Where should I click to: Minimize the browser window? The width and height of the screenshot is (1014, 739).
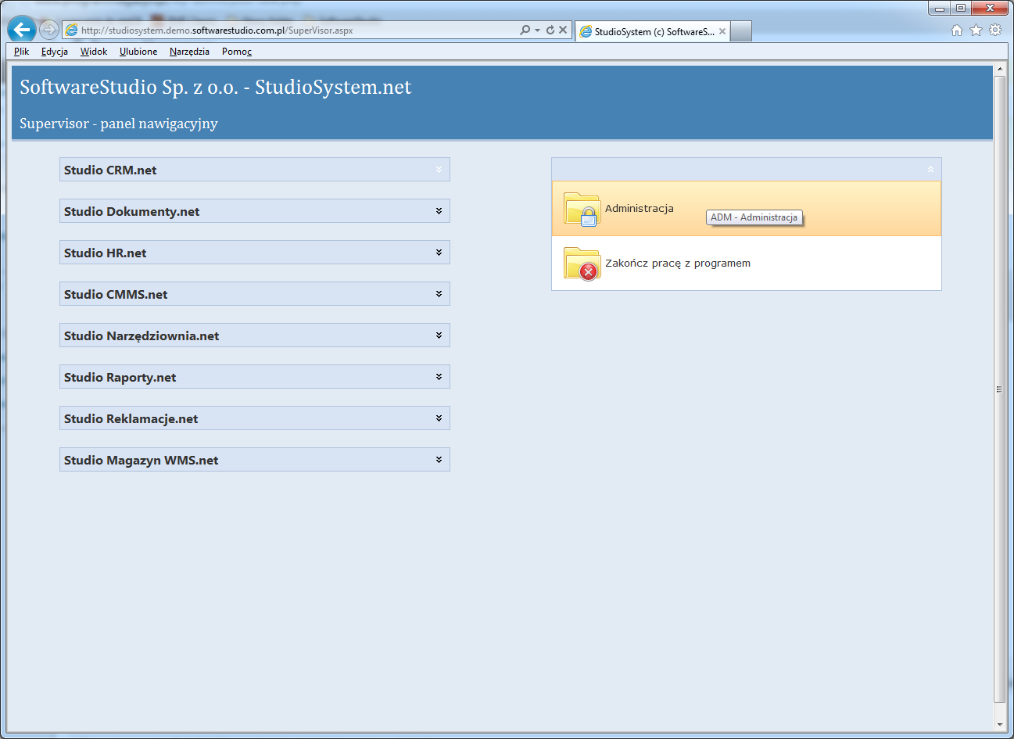tap(940, 8)
